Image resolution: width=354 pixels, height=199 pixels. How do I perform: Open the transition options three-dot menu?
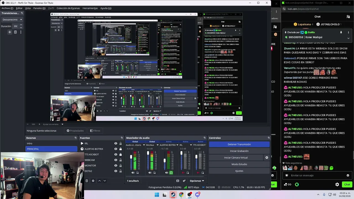(21, 32)
